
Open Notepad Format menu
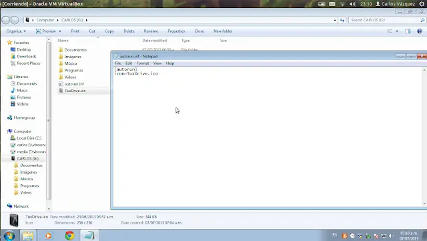[143, 63]
